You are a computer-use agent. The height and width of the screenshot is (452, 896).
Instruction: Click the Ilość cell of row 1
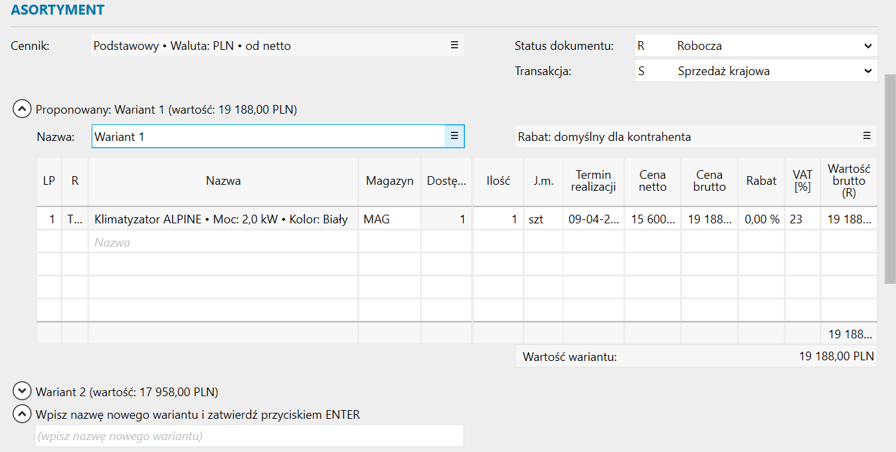497,219
